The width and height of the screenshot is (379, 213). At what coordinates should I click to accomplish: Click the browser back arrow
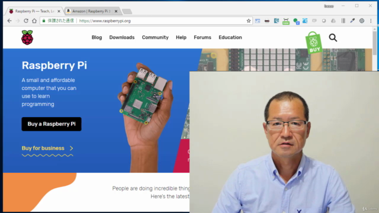point(9,21)
